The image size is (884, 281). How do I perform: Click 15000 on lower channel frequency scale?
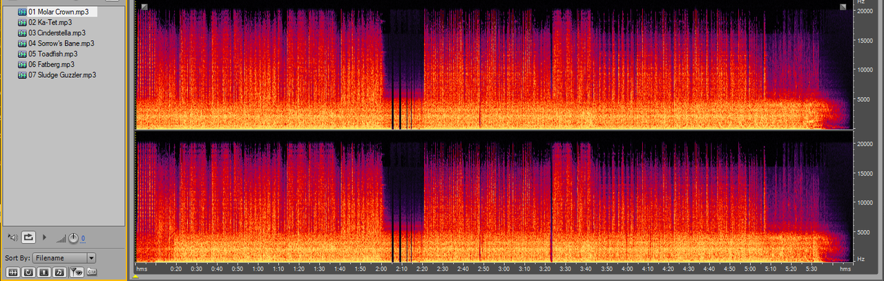(865, 174)
